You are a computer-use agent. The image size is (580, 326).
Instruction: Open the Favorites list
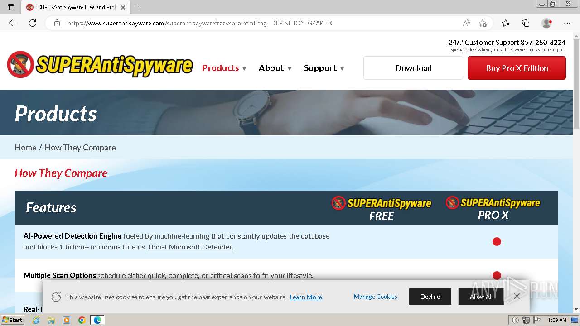click(506, 23)
